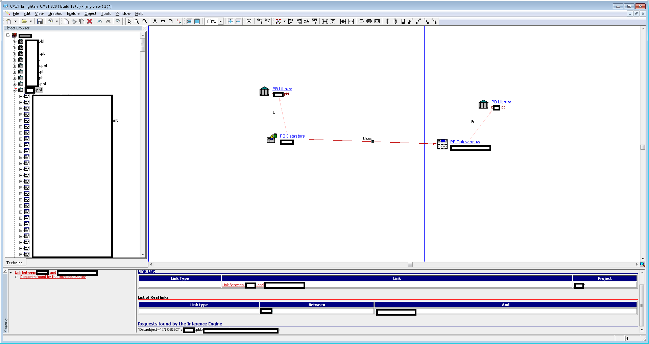The width and height of the screenshot is (649, 344).
Task: Open the Tools menu
Action: coord(106,14)
